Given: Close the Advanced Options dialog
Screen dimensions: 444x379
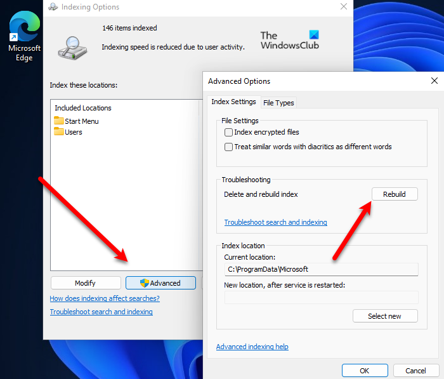Looking at the screenshot, I should click(x=434, y=81).
